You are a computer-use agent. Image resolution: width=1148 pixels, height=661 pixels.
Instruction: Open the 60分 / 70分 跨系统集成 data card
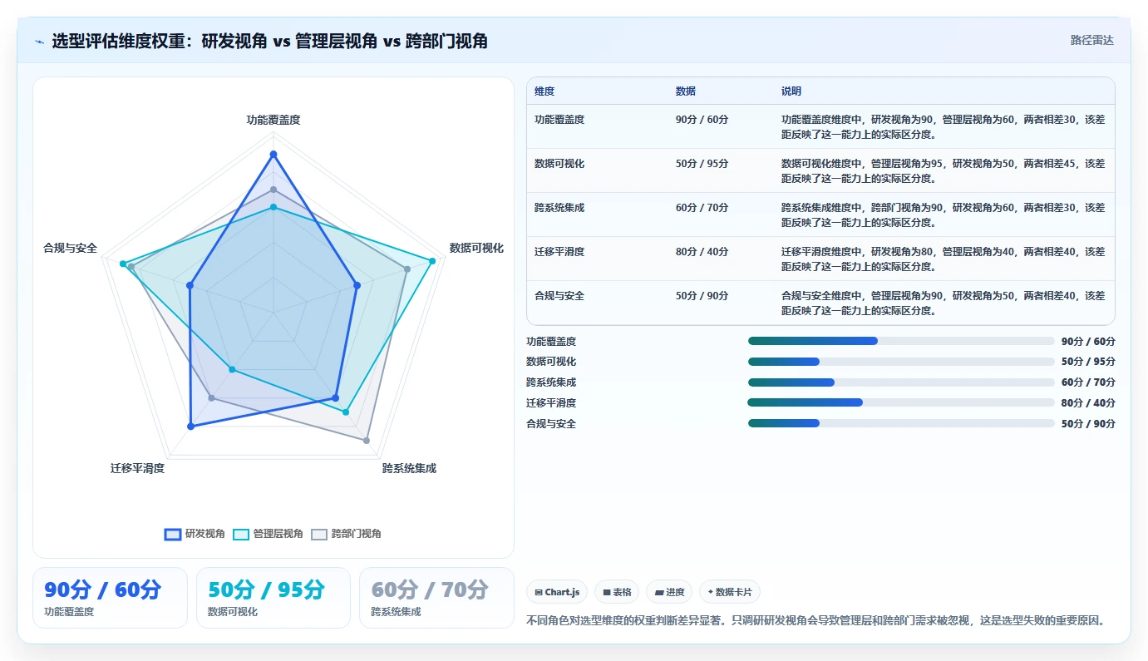point(436,597)
